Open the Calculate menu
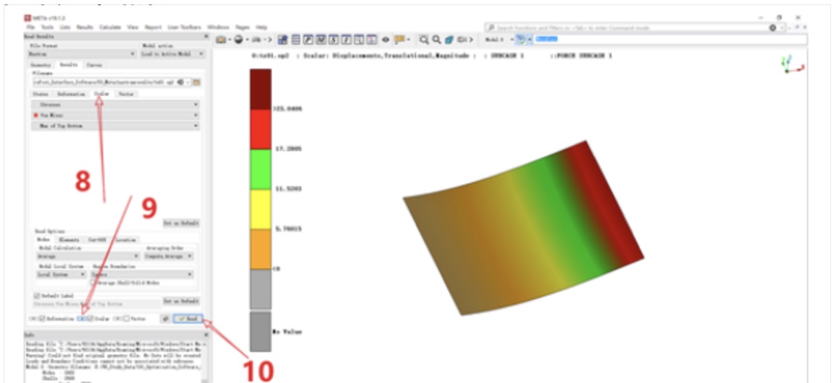Screen dimensions: 840x383 110,27
